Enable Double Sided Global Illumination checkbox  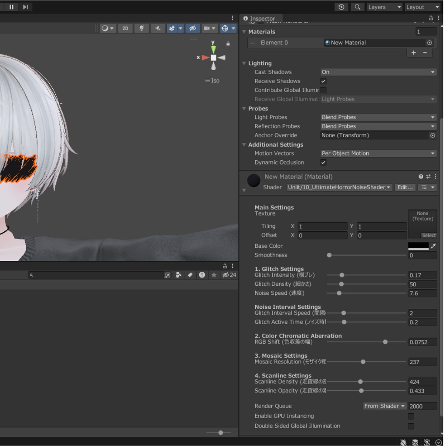[411, 426]
